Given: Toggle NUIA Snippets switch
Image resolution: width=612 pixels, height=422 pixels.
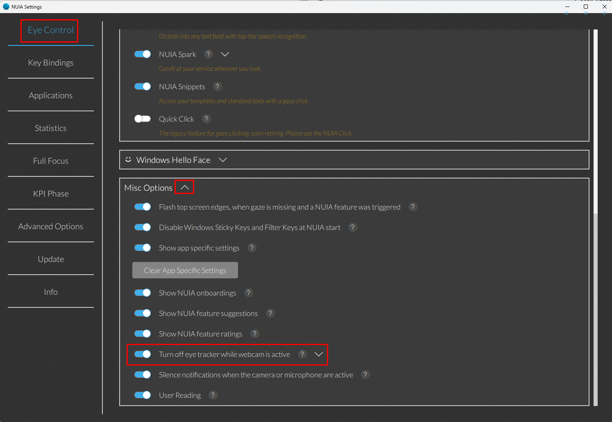Looking at the screenshot, I should click(x=143, y=86).
